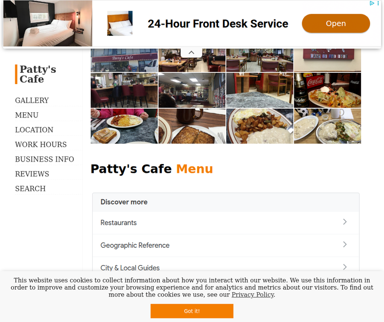The height and width of the screenshot is (322, 384).
Task: Expand the Restaurants row chevron
Action: point(345,222)
